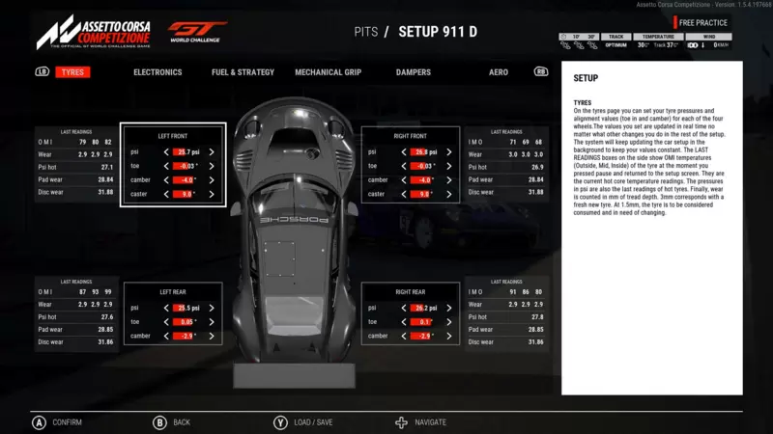Decrease Left Front psi with left arrow
The width and height of the screenshot is (773, 434).
point(166,152)
